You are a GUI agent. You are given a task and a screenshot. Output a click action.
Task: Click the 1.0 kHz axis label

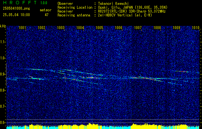point(3,58)
